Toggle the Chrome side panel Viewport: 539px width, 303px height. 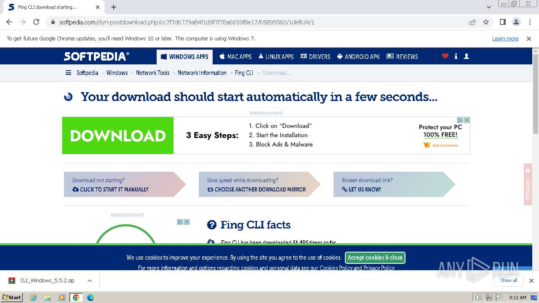click(502, 22)
